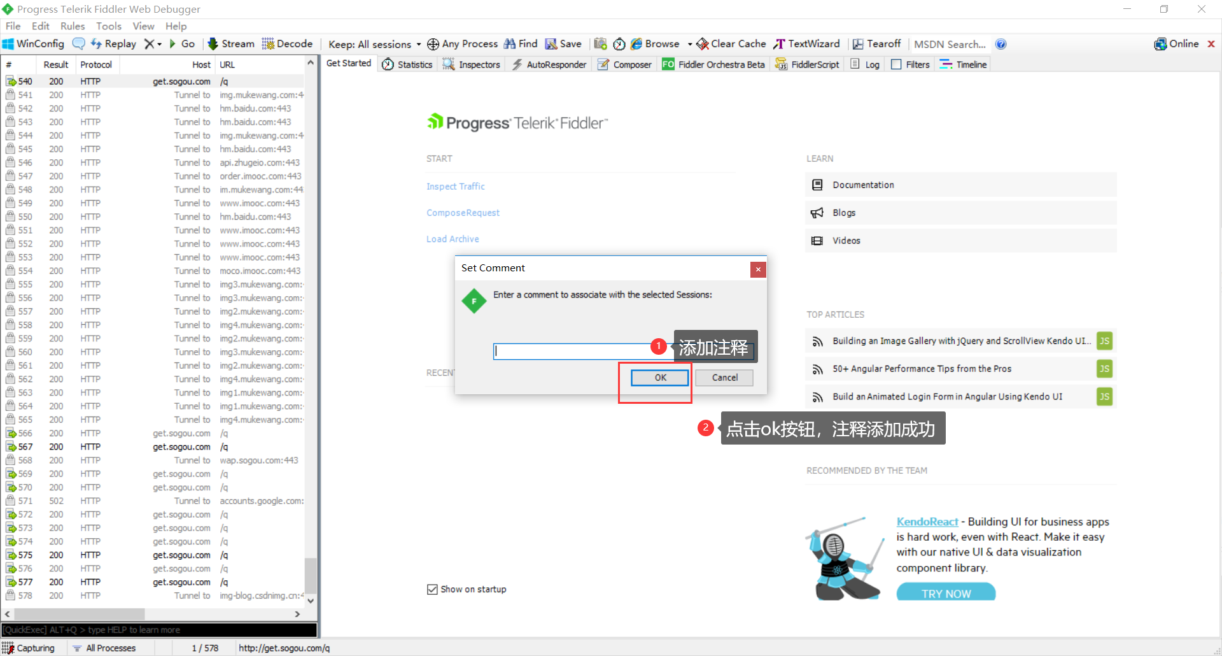Click Clear Cache toolbar button
The height and width of the screenshot is (656, 1222).
[731, 44]
